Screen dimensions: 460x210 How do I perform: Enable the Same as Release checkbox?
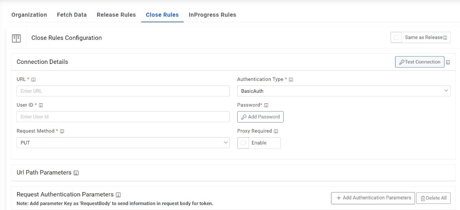coord(396,37)
